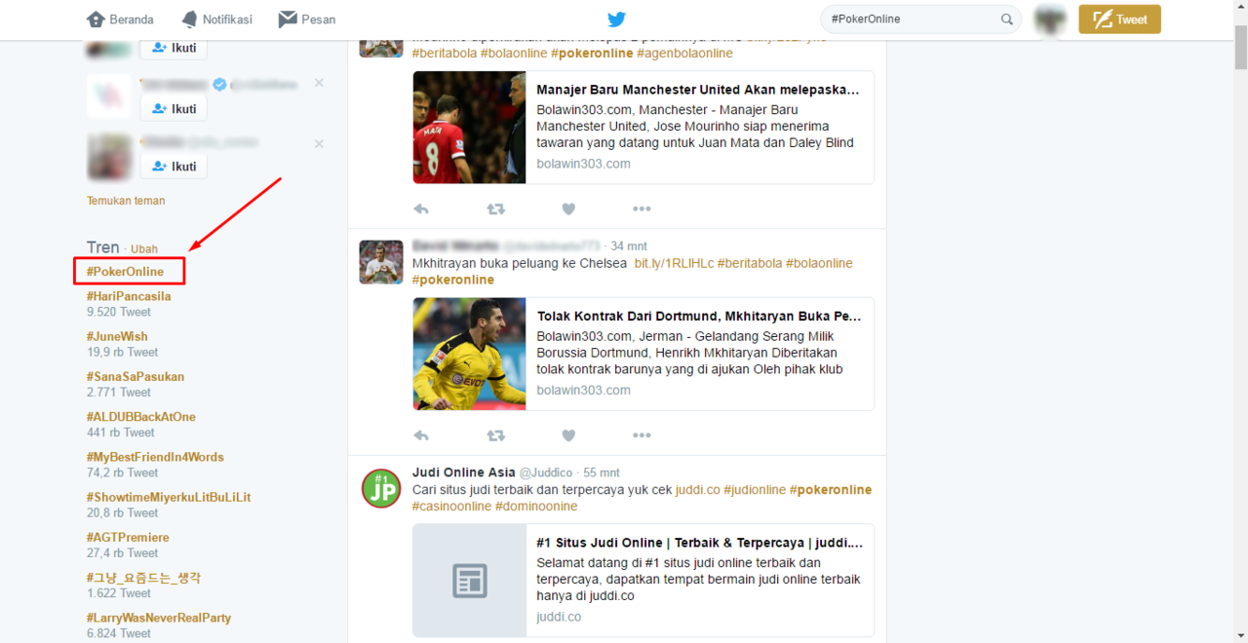Open the Notifikasi tab

point(216,19)
